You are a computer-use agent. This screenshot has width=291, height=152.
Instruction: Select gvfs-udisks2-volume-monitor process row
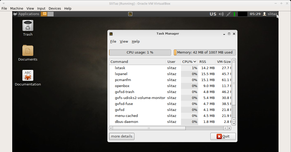tap(170, 98)
